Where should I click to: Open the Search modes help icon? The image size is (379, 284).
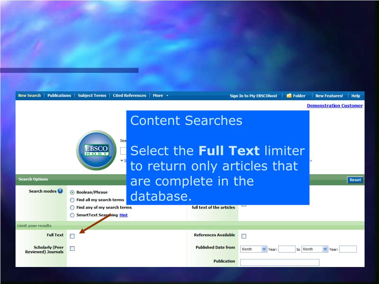pos(60,191)
